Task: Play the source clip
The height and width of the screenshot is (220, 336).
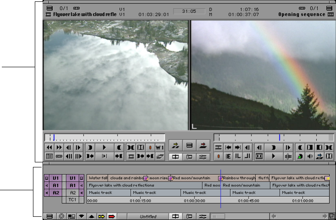Action: (x=104, y=148)
